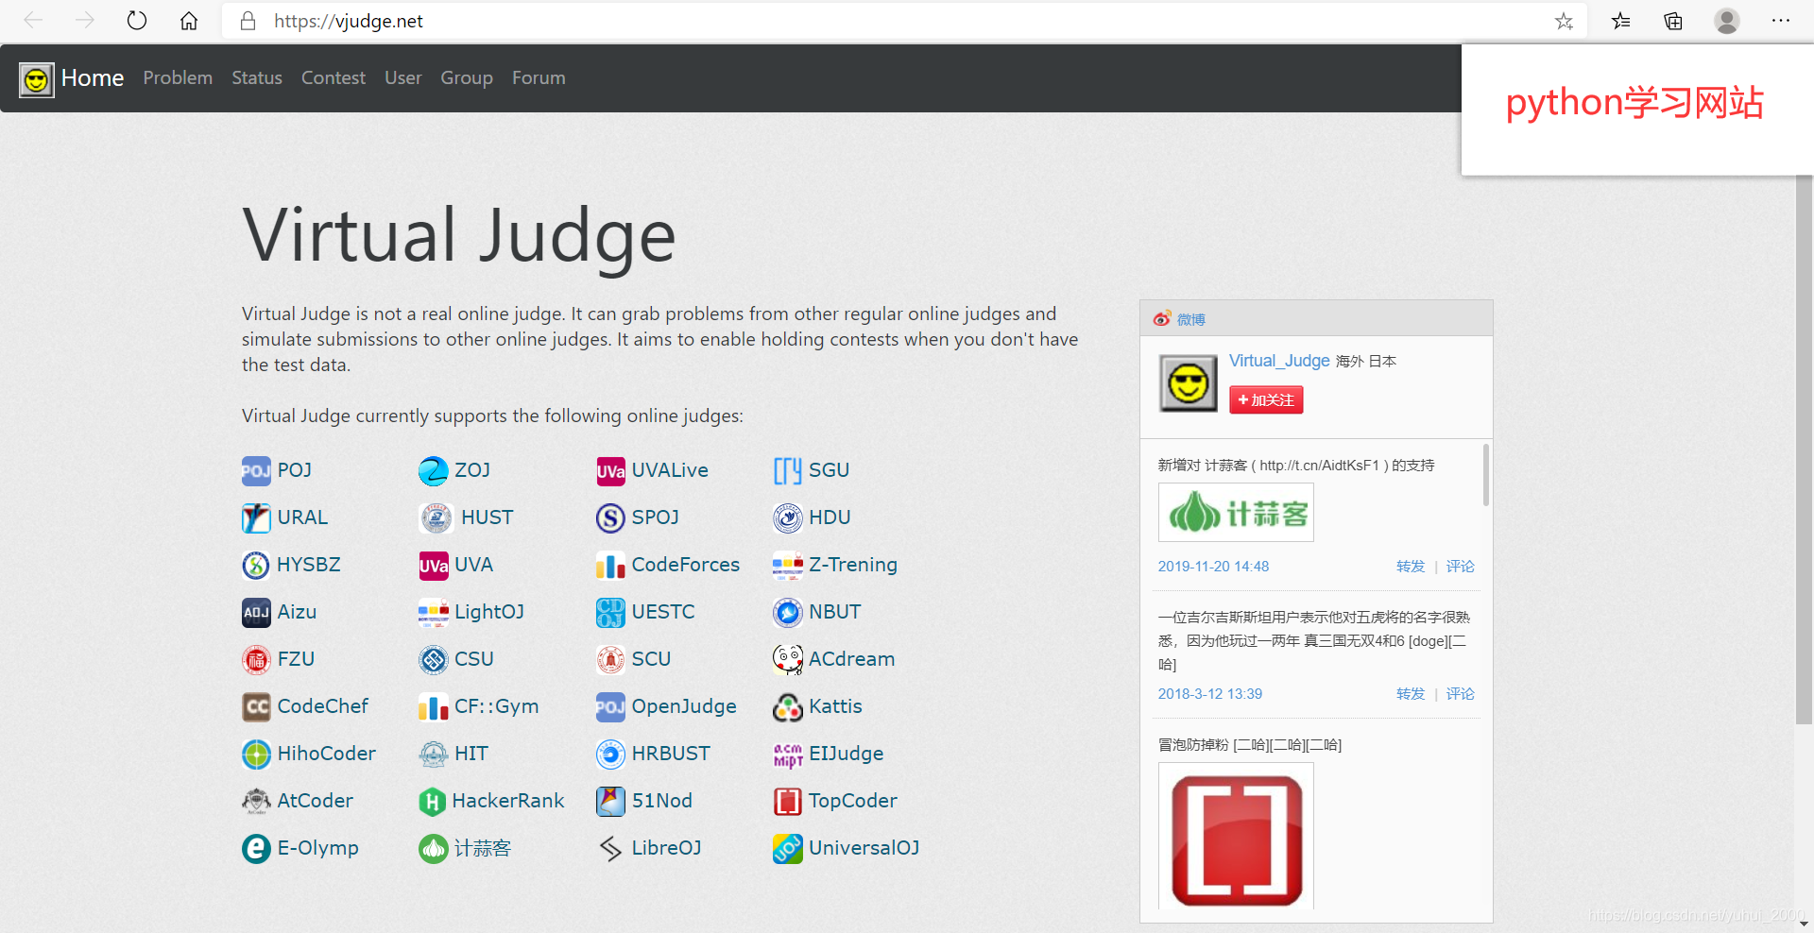Click the Virtual_Judge avatar in Weibo widget
Screen dimensions: 1814x933
pos(1189,383)
